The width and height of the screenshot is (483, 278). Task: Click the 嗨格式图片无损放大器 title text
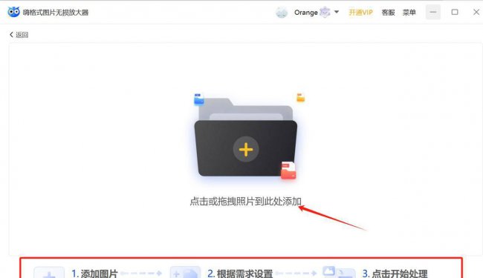56,13
